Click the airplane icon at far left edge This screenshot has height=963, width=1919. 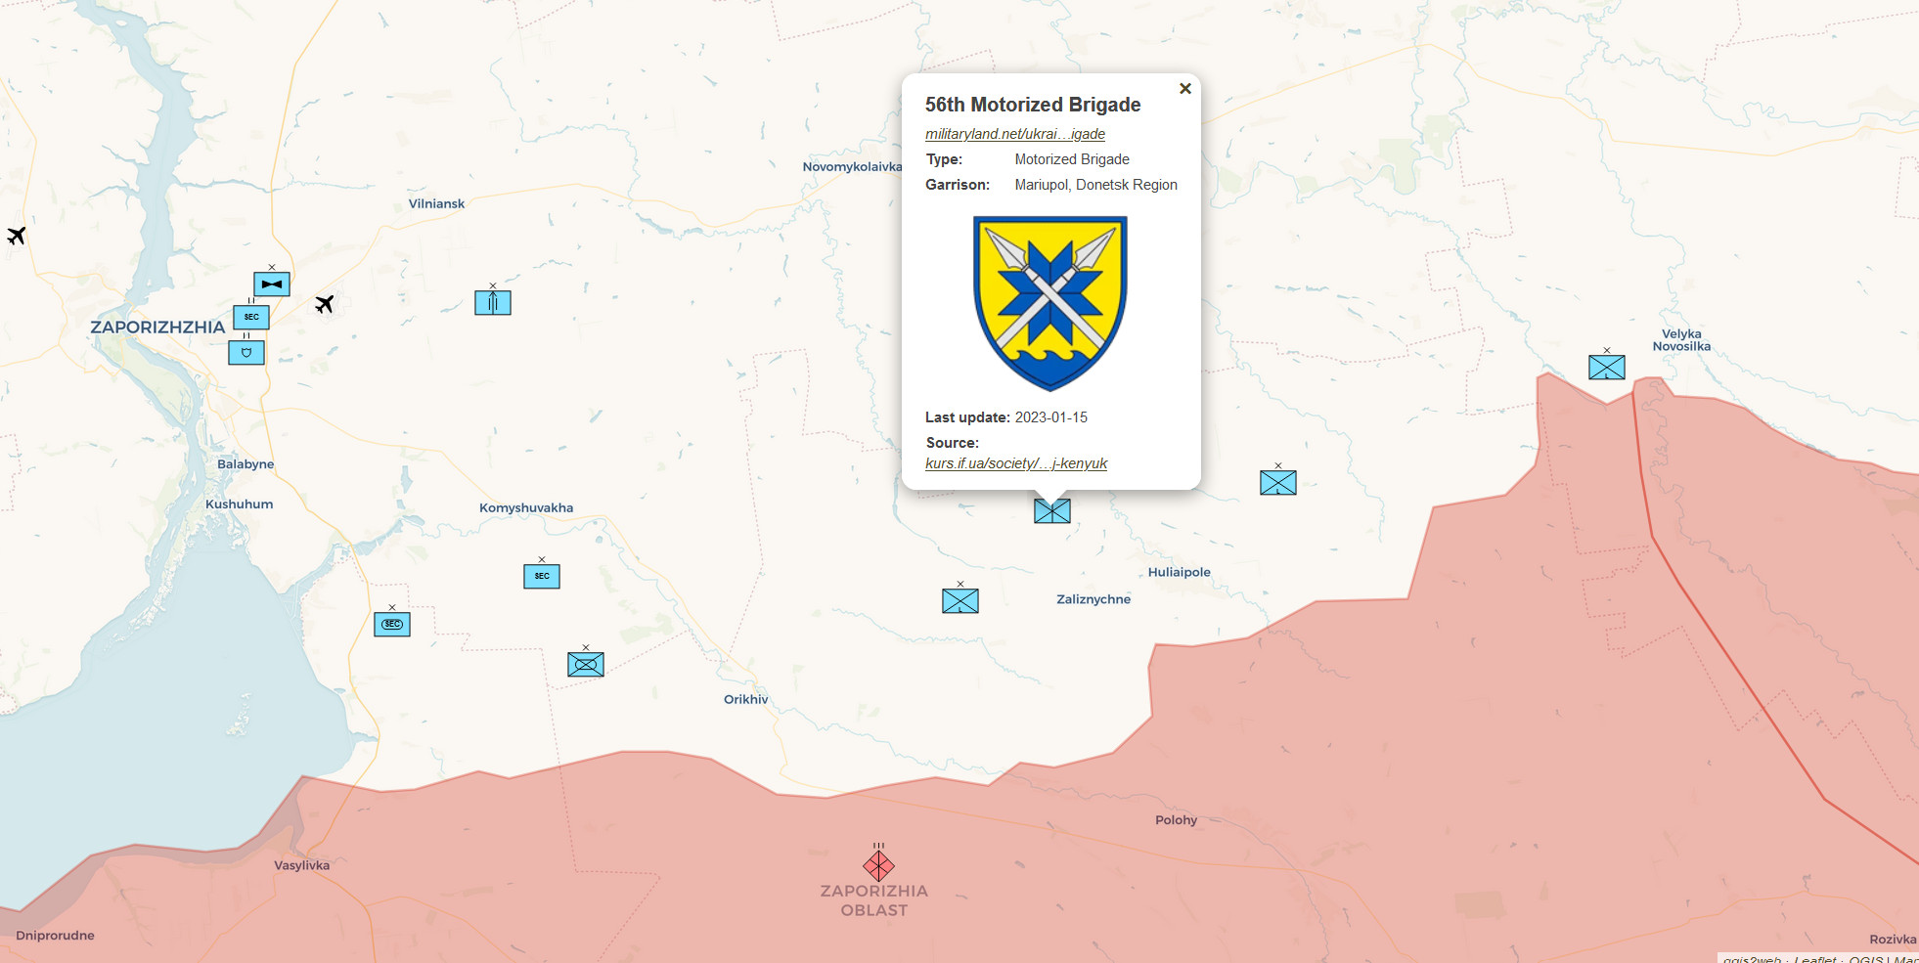coord(17,236)
